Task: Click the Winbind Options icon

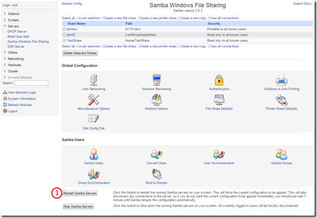Action: 157,100
